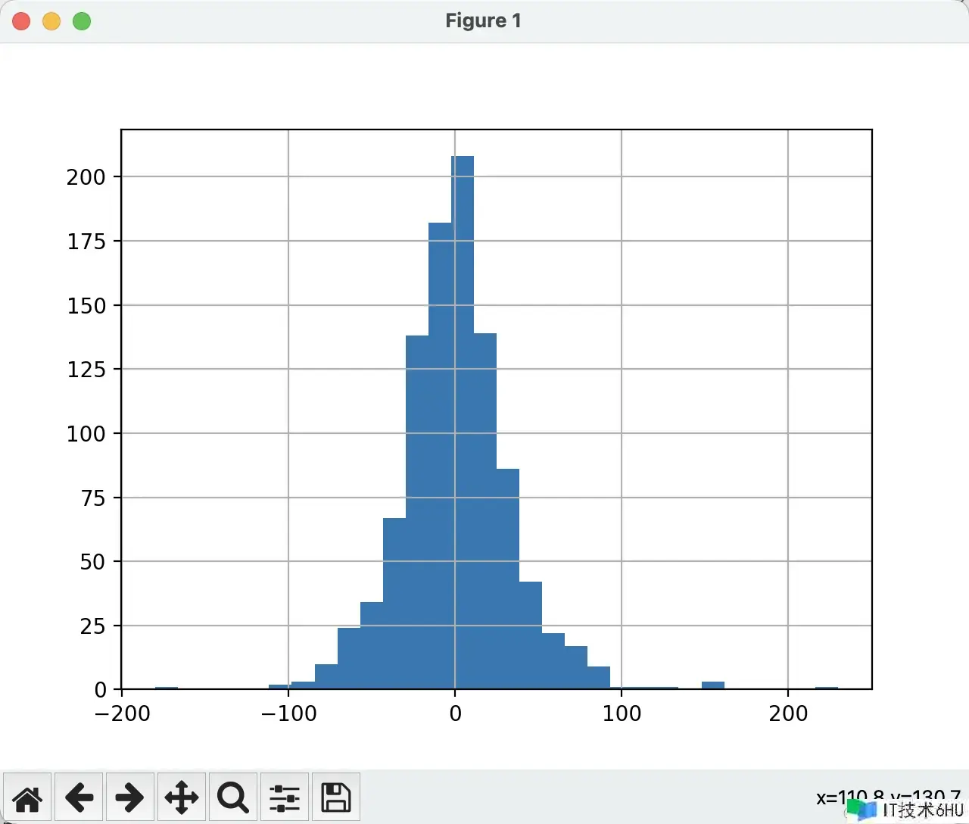Screen dimensions: 969x824
Task: Click the tiny rightmost bar past x=200
Action: coord(826,688)
